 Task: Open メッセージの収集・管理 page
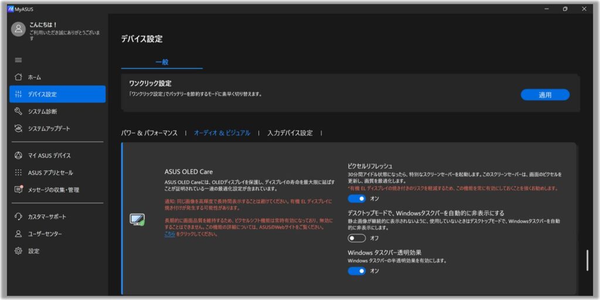tap(57, 190)
